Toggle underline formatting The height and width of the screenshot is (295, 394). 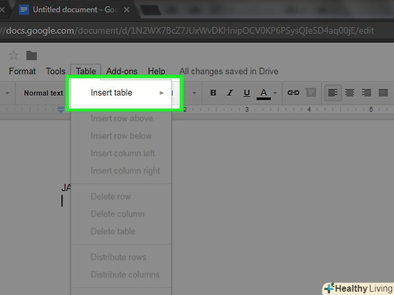click(247, 93)
